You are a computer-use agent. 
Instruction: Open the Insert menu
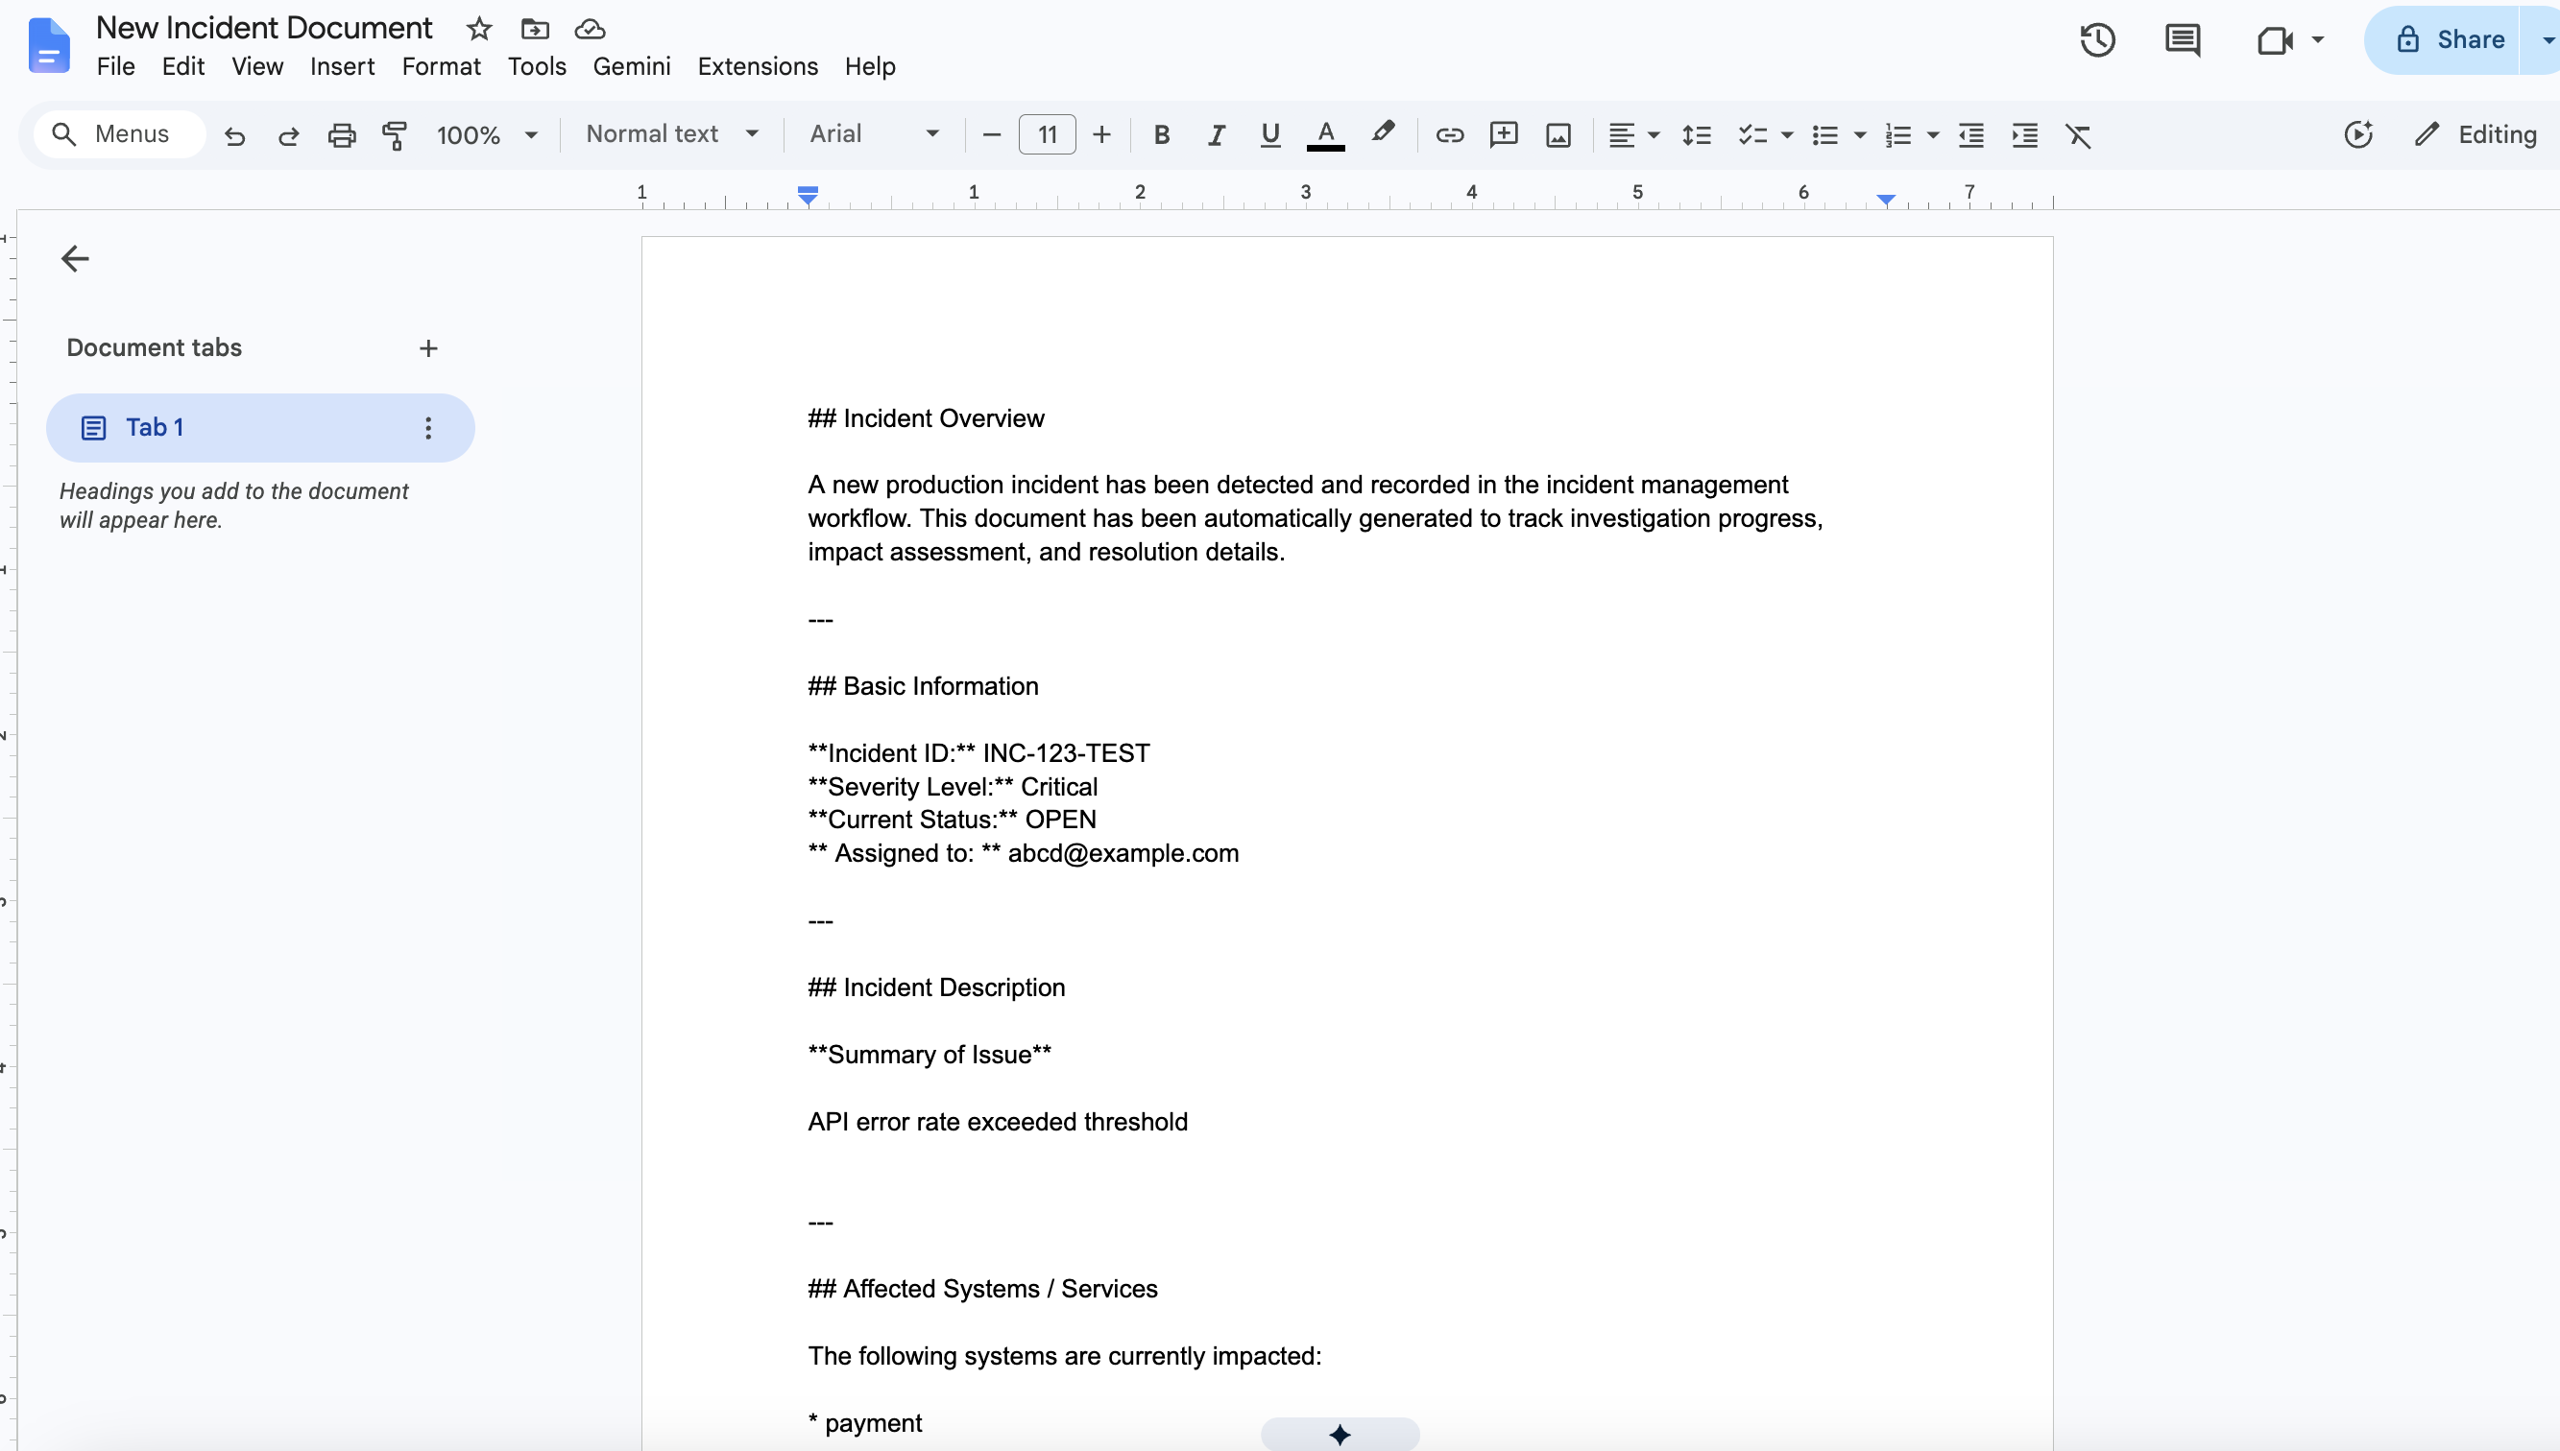coord(342,66)
